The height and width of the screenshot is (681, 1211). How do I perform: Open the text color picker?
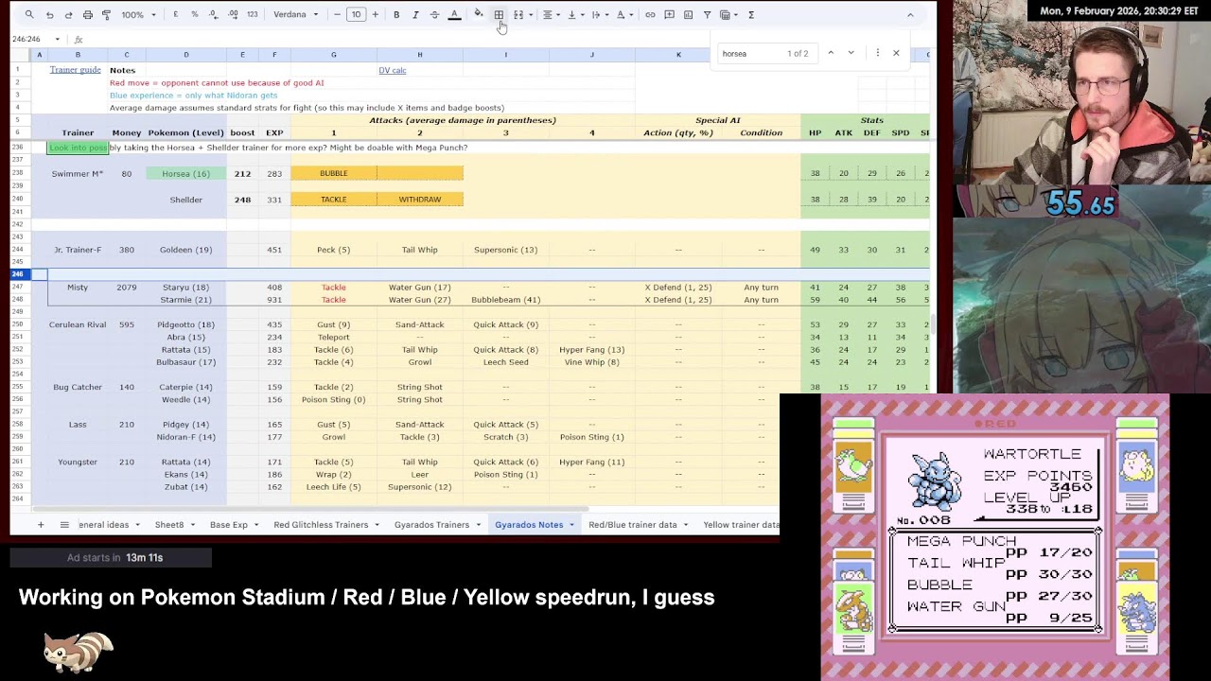(x=454, y=15)
